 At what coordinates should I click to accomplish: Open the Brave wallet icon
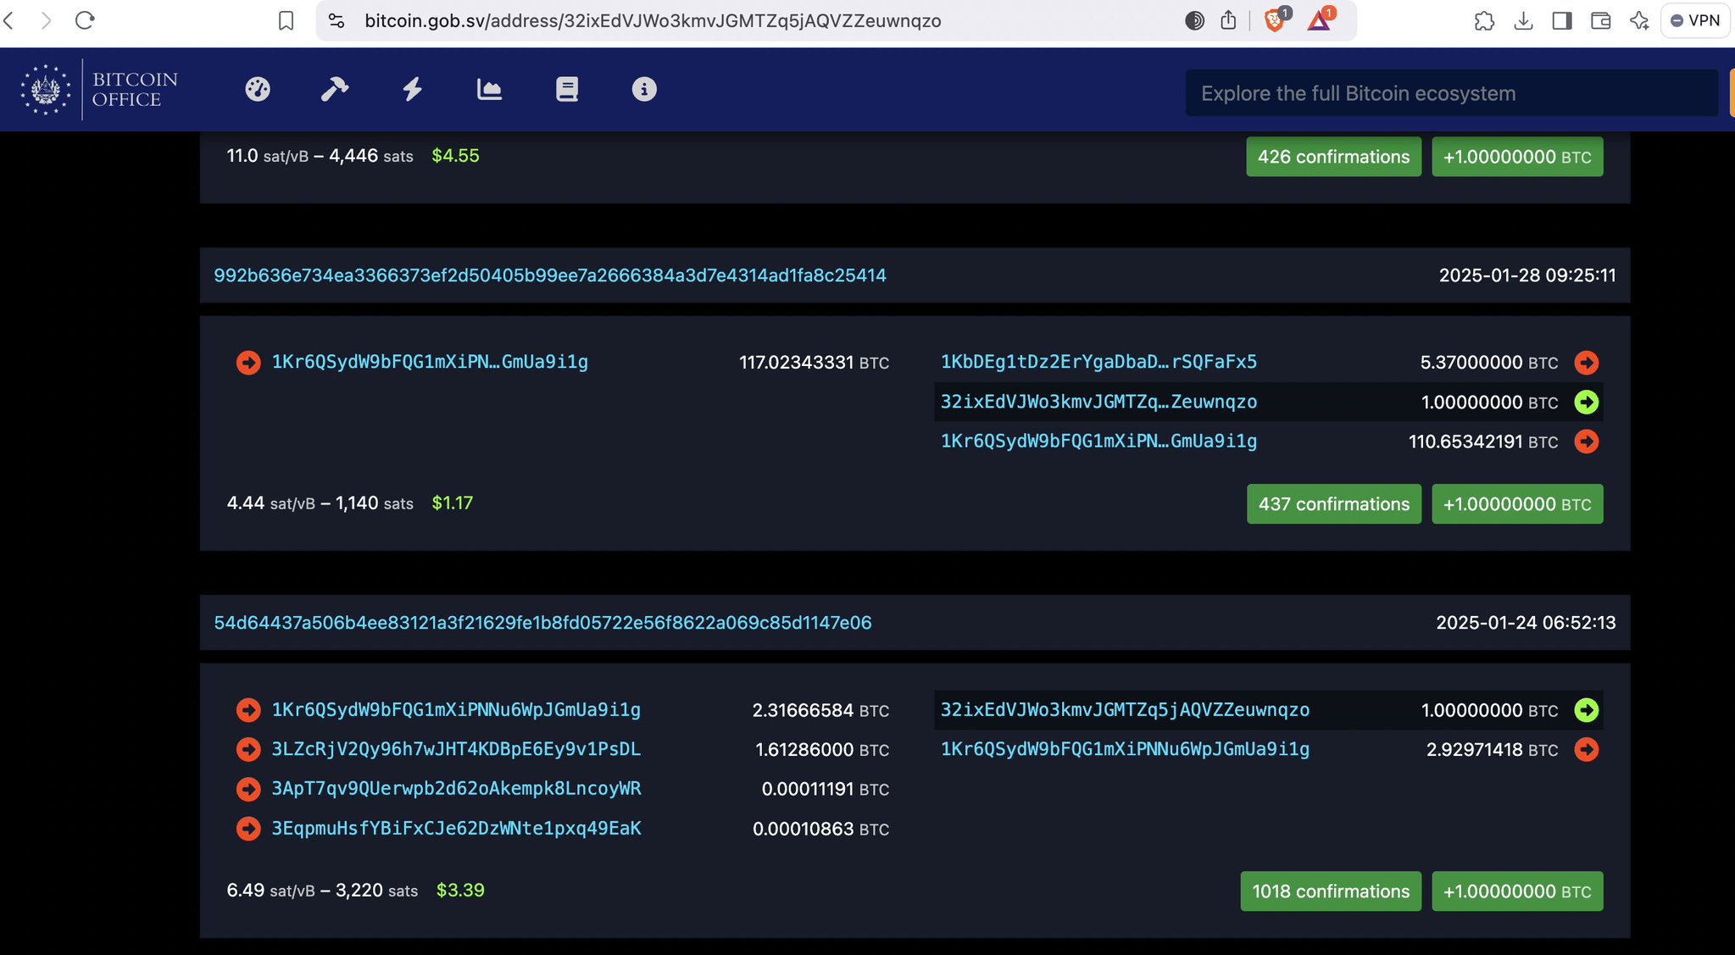pos(1600,20)
